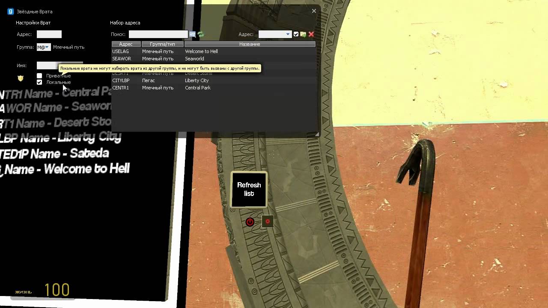548x308 pixels.
Task: Click the Пегас group cell
Action: 149,80
